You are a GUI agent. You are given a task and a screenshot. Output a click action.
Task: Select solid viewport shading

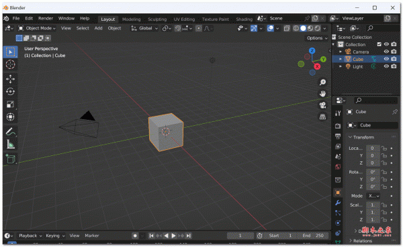pyautogui.click(x=304, y=28)
